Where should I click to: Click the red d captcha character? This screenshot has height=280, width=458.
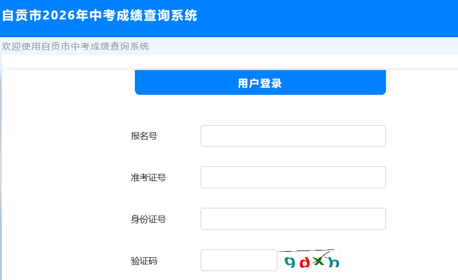pyautogui.click(x=304, y=263)
